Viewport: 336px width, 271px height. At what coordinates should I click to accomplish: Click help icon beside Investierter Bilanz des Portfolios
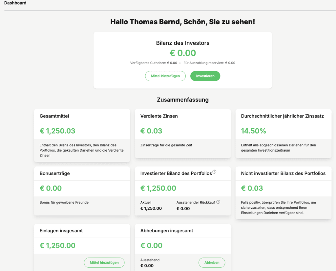coord(214,172)
